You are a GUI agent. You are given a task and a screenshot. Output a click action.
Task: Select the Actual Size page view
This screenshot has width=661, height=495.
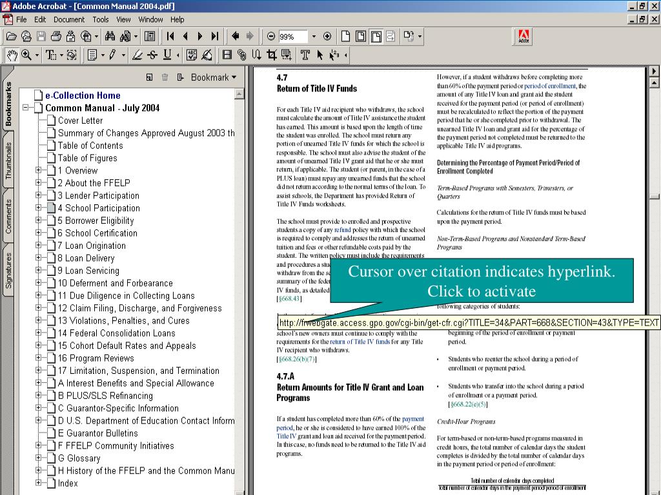click(345, 37)
